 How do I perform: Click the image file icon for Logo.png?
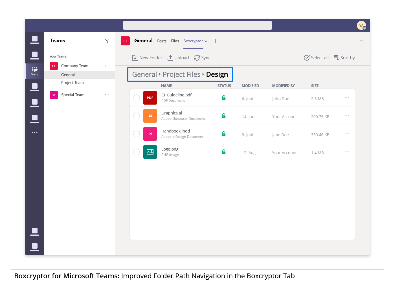[150, 152]
